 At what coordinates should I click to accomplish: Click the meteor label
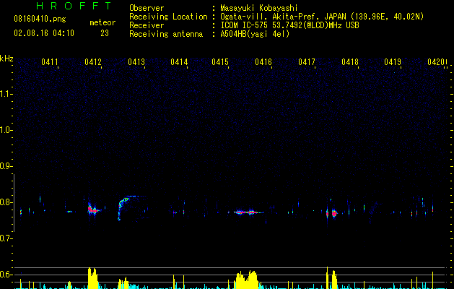[x=102, y=22]
